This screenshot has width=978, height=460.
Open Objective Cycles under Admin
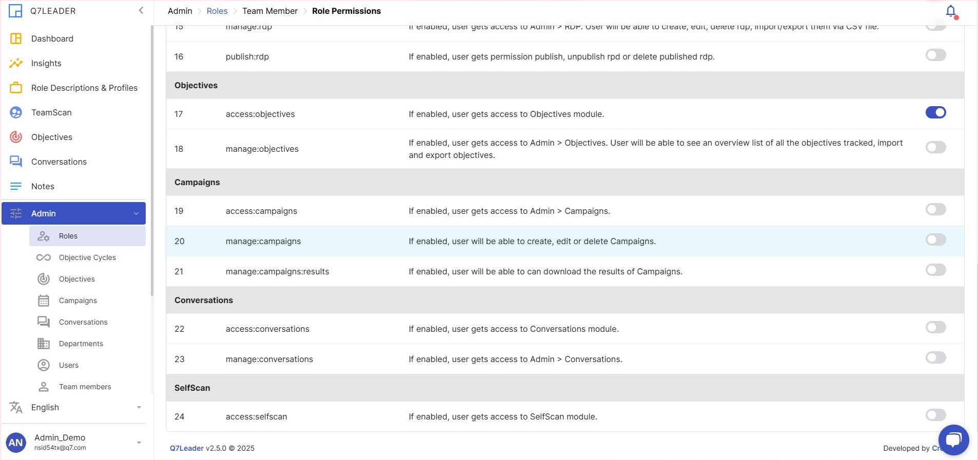click(87, 257)
